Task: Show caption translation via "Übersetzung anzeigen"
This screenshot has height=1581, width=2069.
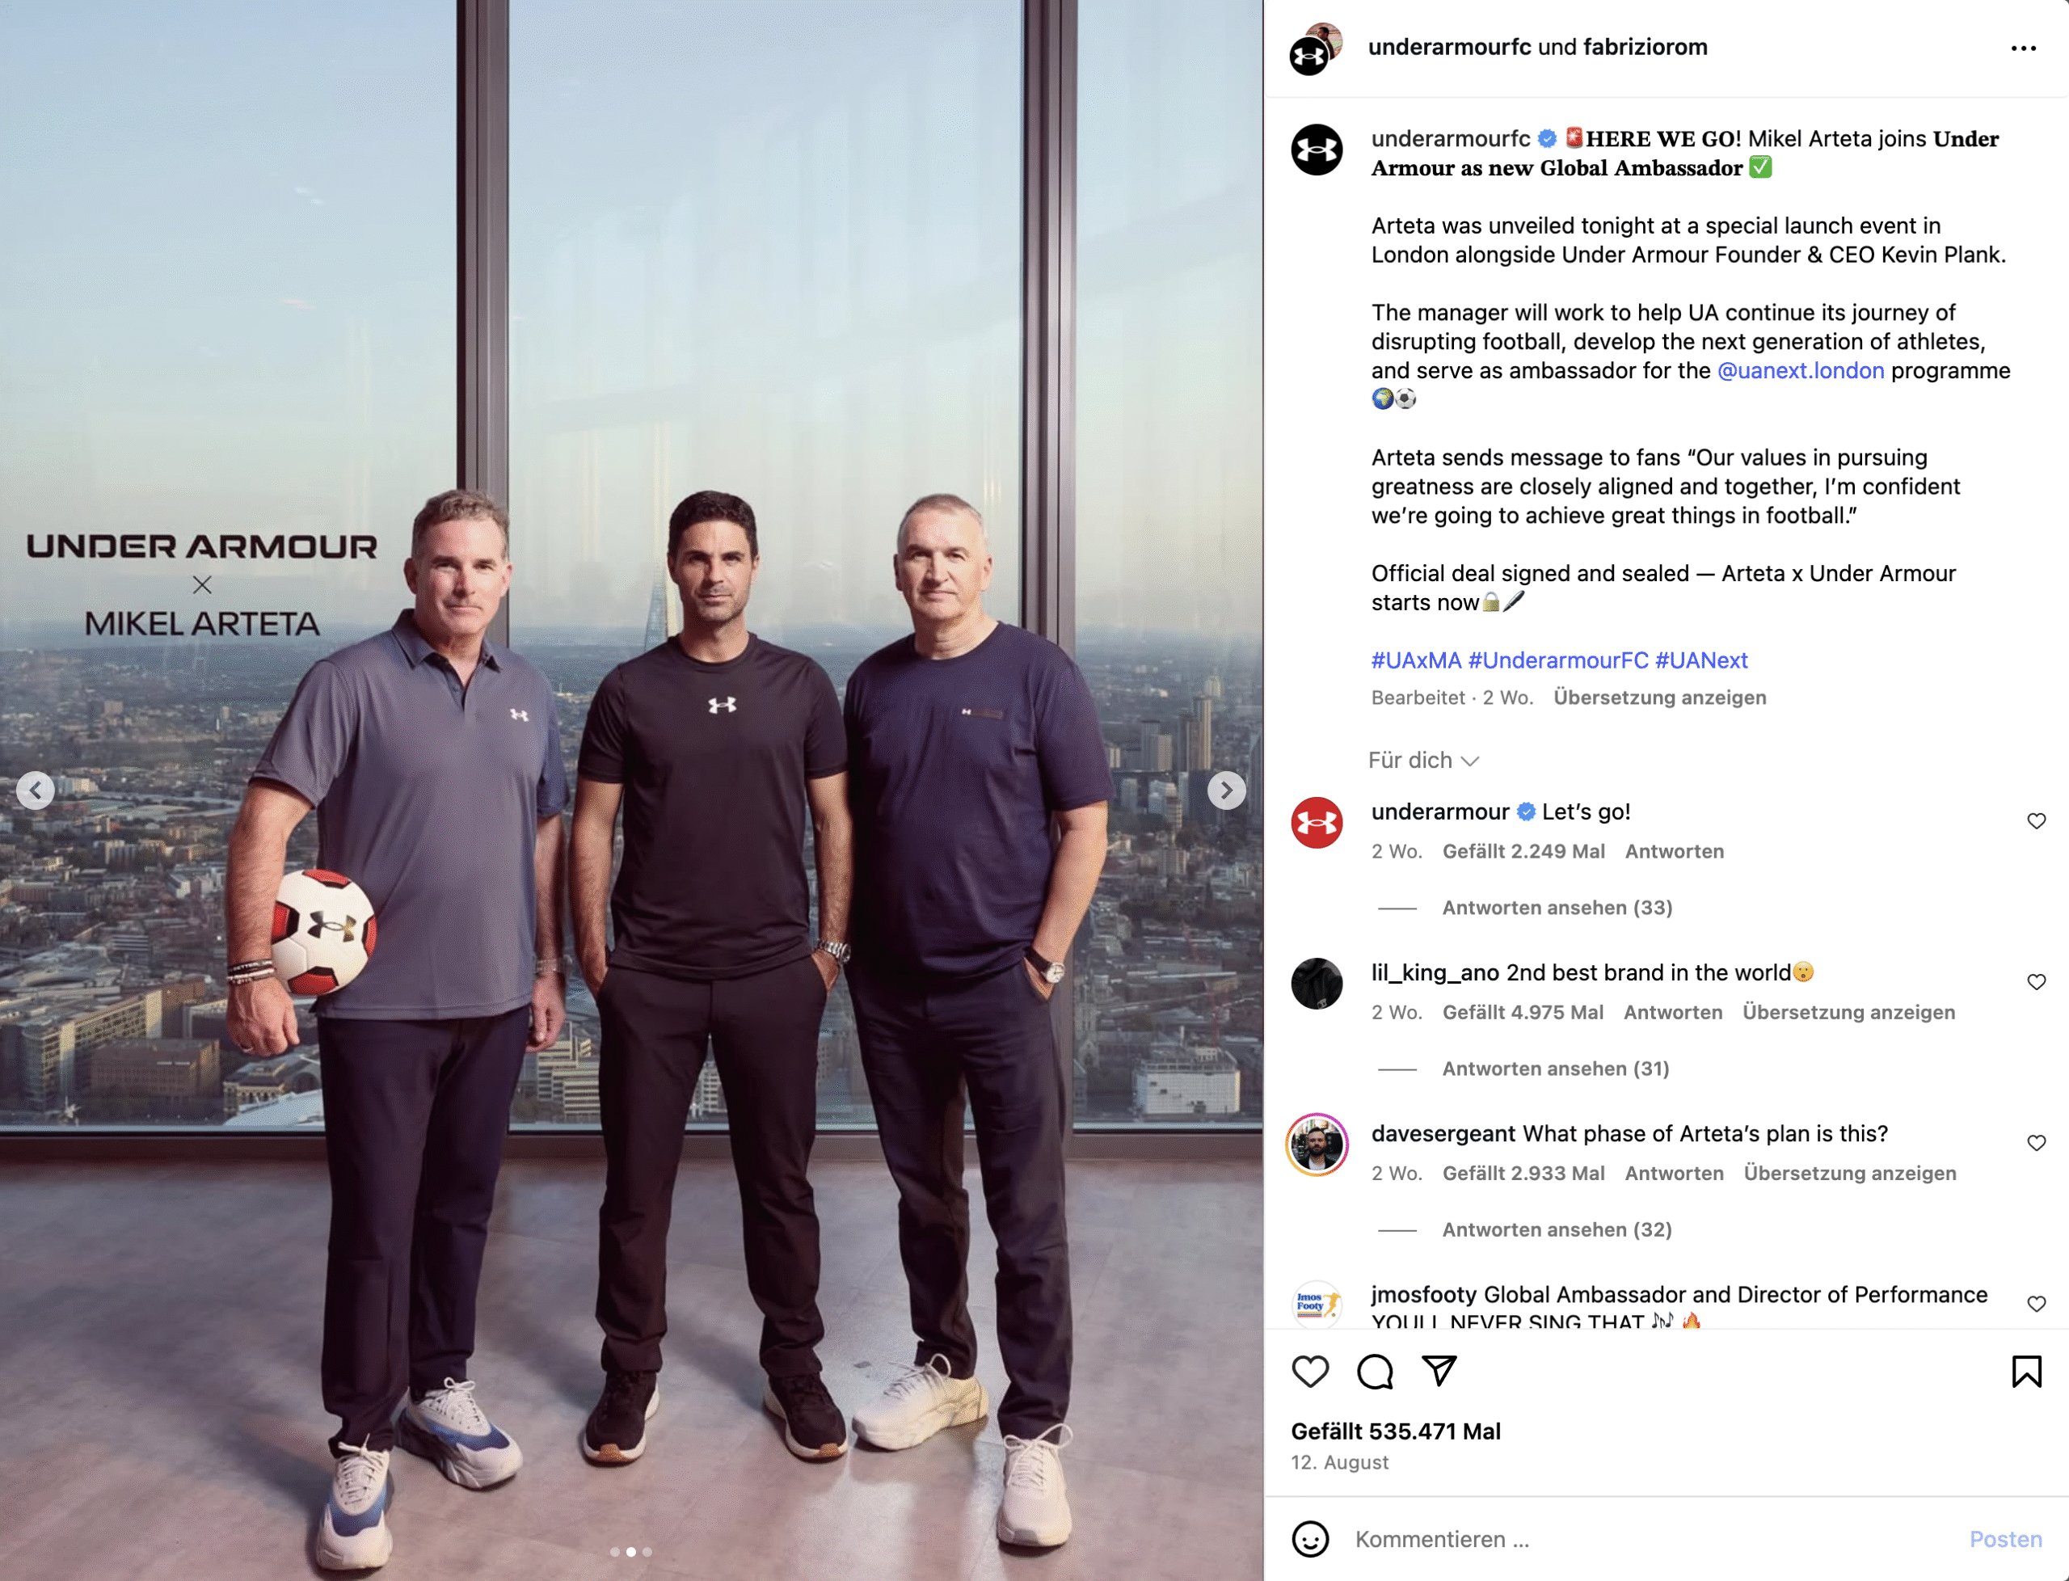Action: (1660, 698)
